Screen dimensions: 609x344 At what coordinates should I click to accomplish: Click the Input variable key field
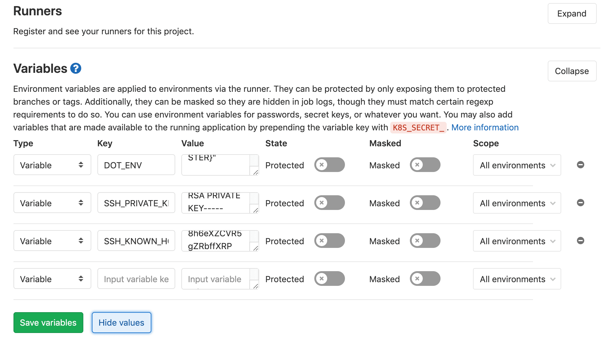(136, 279)
